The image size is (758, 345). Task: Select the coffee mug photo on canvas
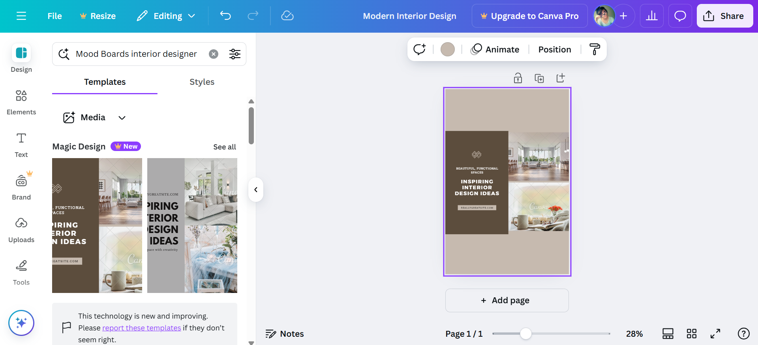538,207
